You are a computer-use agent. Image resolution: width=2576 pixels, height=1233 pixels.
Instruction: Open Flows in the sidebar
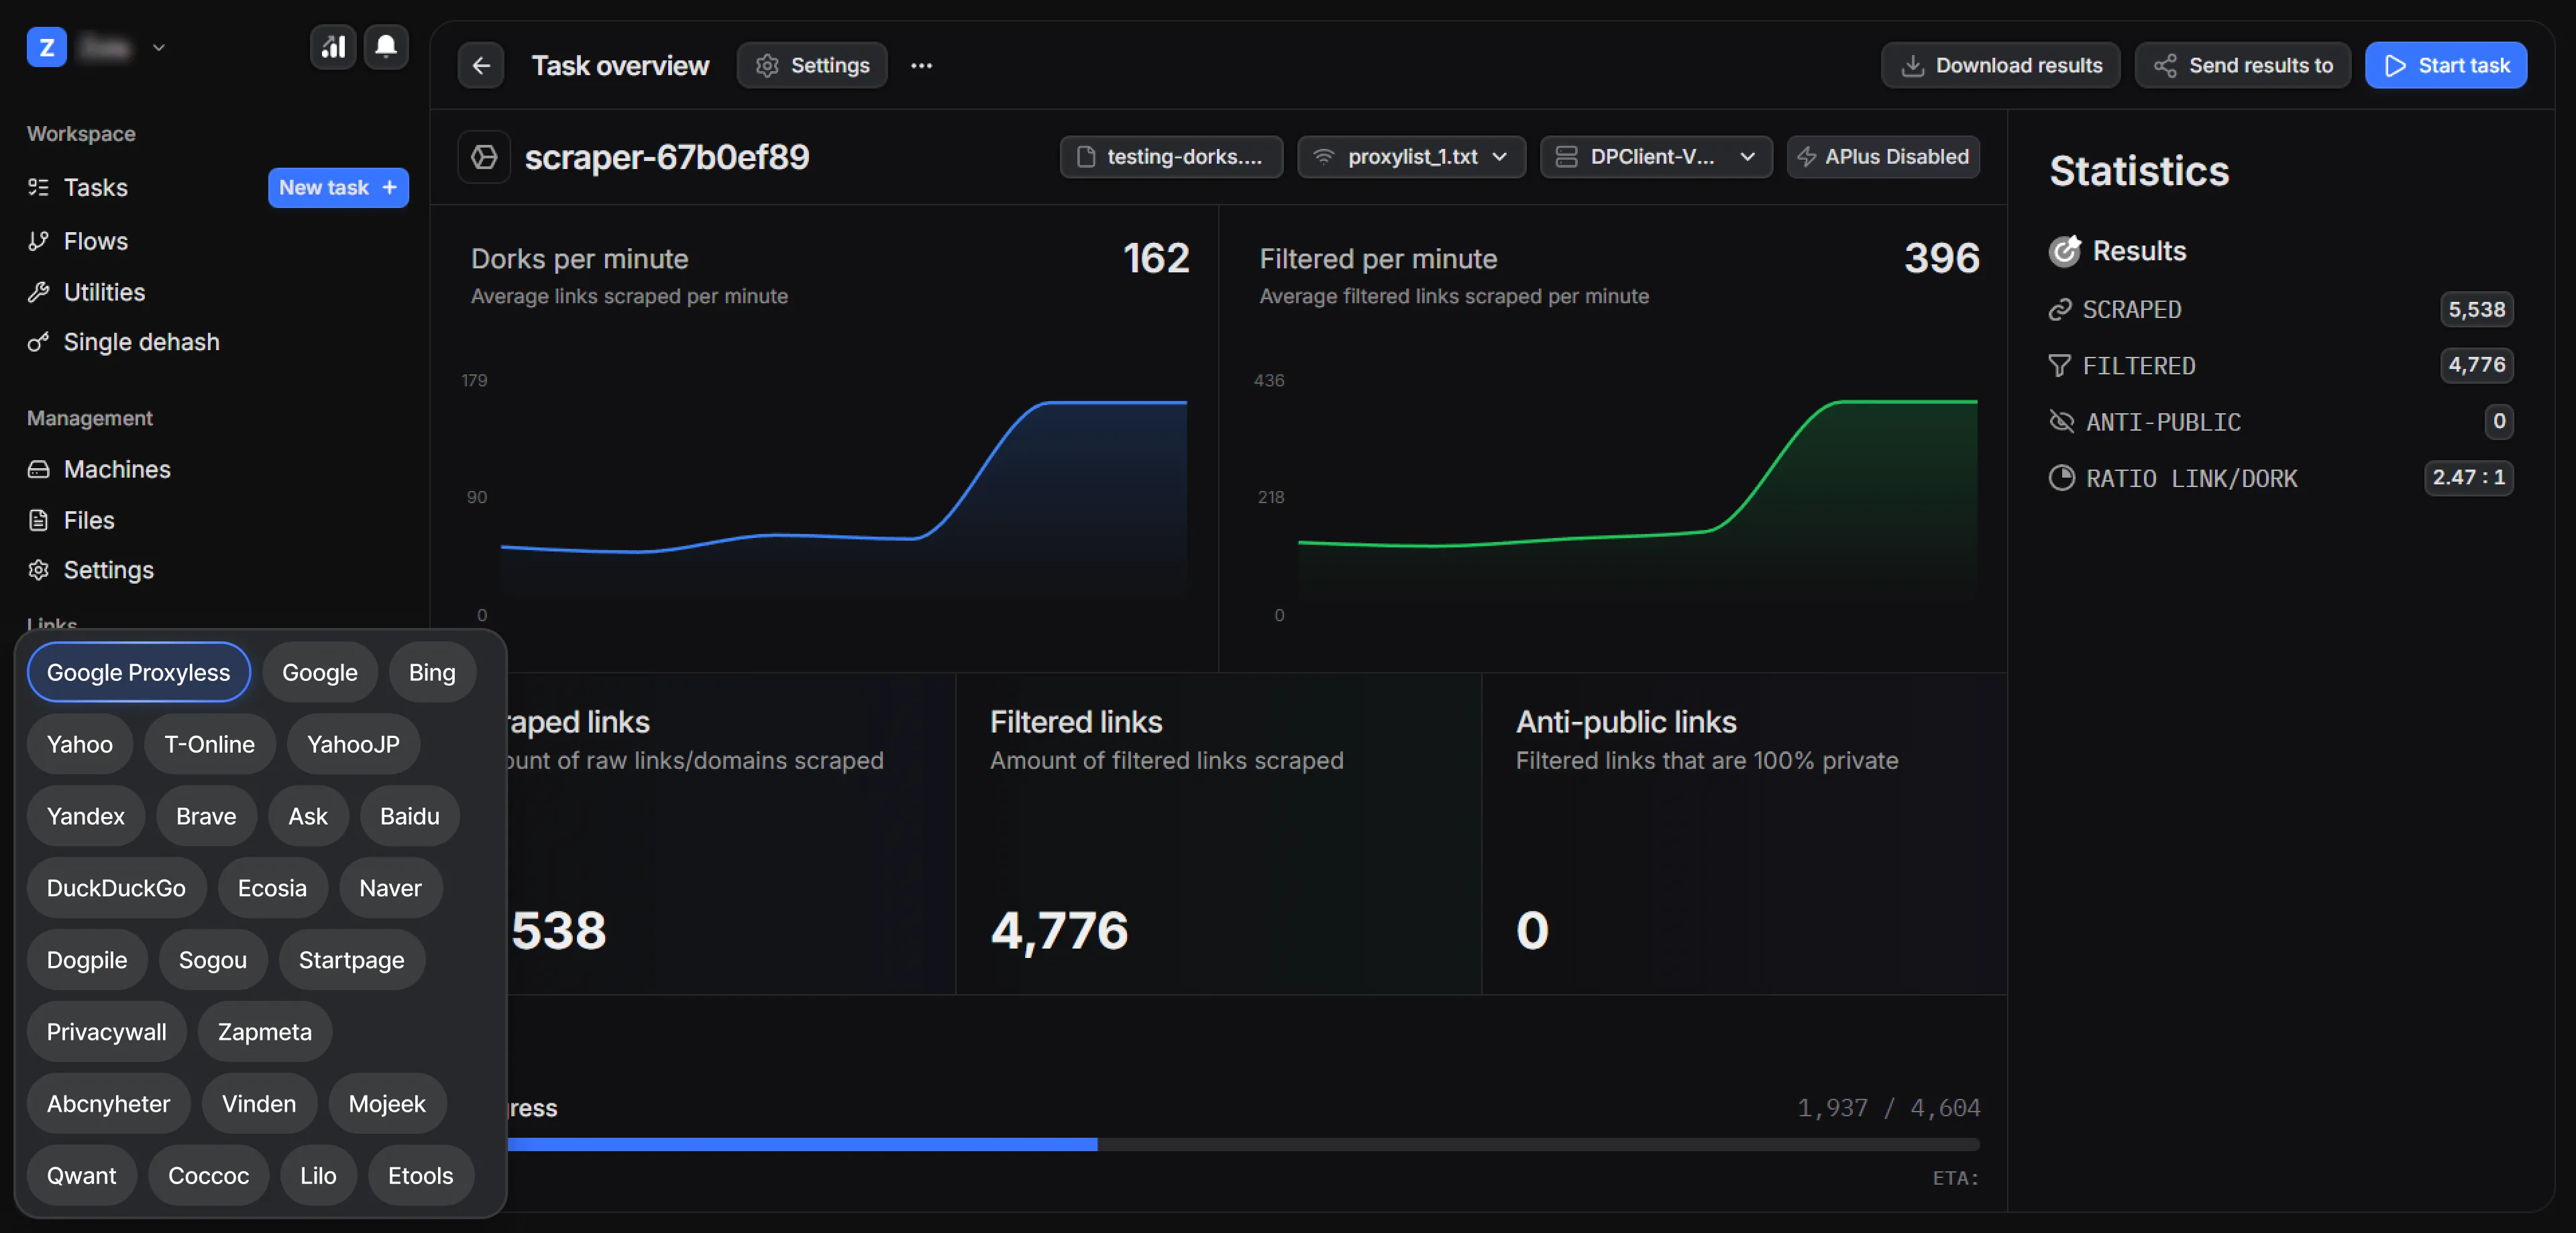95,241
